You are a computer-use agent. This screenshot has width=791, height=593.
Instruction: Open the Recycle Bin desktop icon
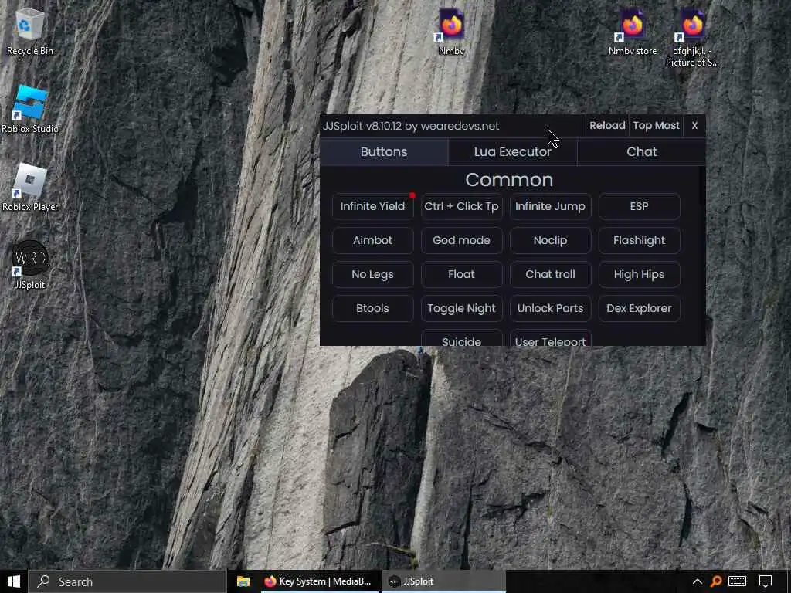pyautogui.click(x=30, y=31)
